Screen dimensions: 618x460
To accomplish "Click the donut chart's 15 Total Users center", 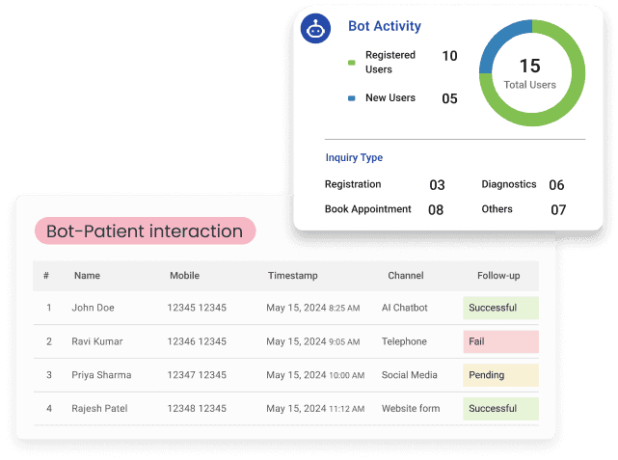I will [530, 73].
